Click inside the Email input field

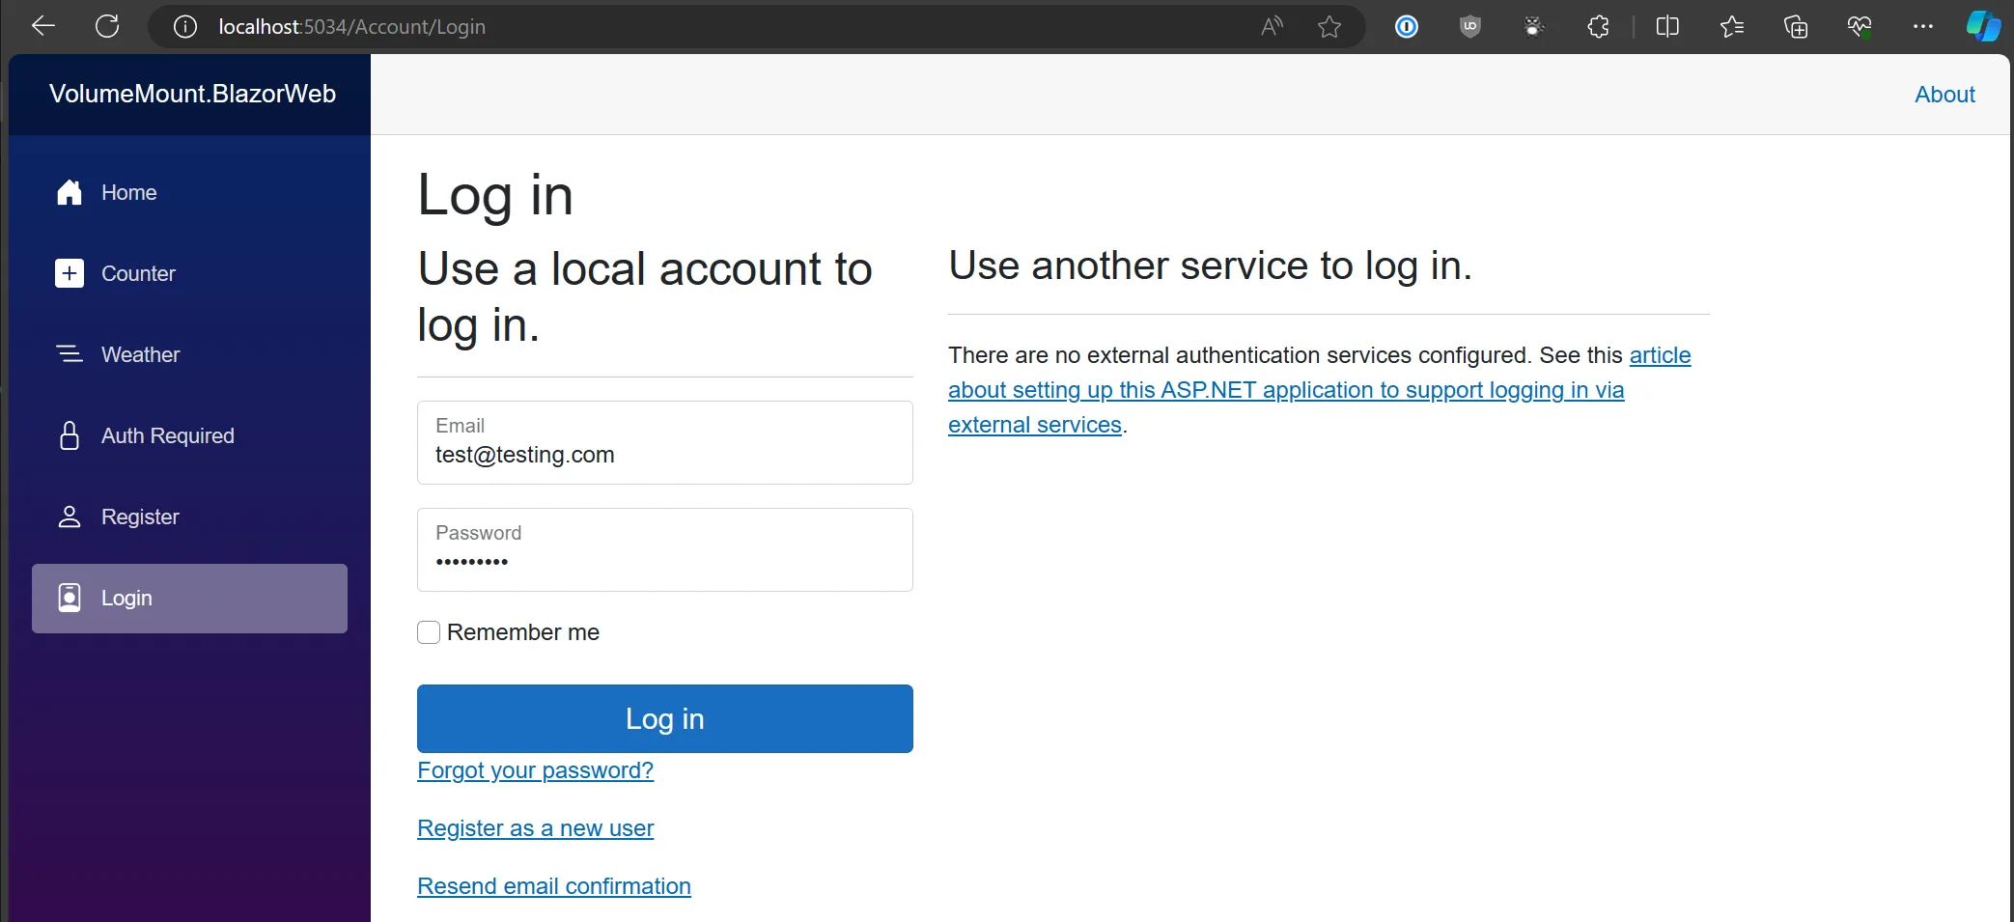663,455
